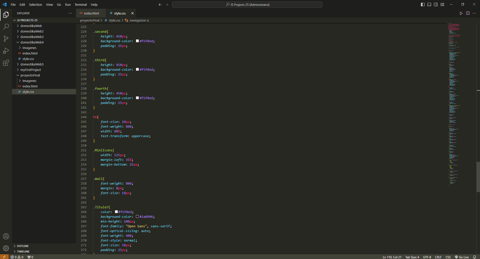Go back with the navigation arrow
The width and height of the screenshot is (480, 259).
point(160,4)
